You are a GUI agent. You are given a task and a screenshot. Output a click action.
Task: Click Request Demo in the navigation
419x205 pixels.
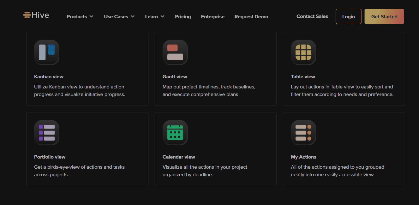point(251,16)
